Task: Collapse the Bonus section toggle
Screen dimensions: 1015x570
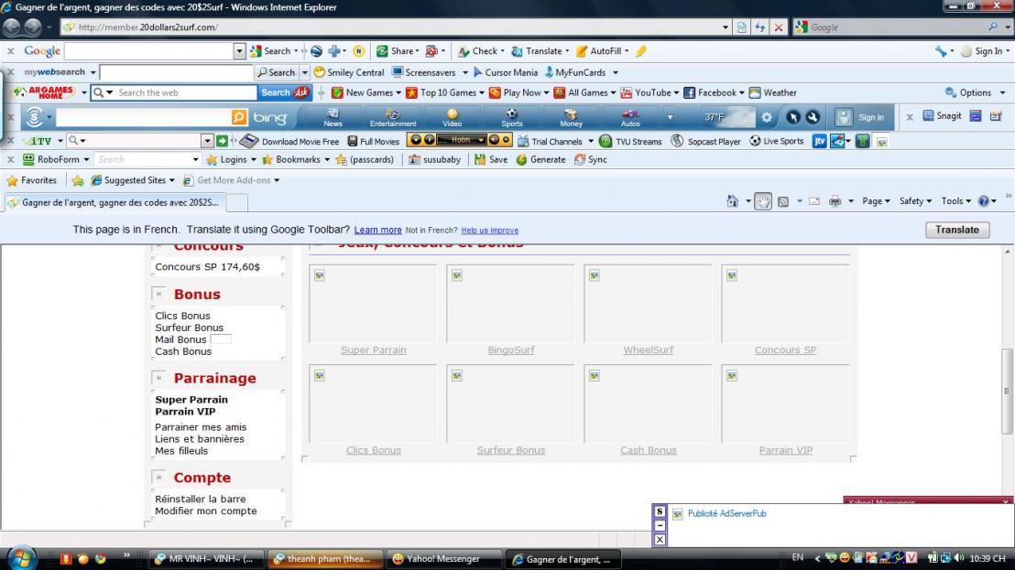Action: 158,294
